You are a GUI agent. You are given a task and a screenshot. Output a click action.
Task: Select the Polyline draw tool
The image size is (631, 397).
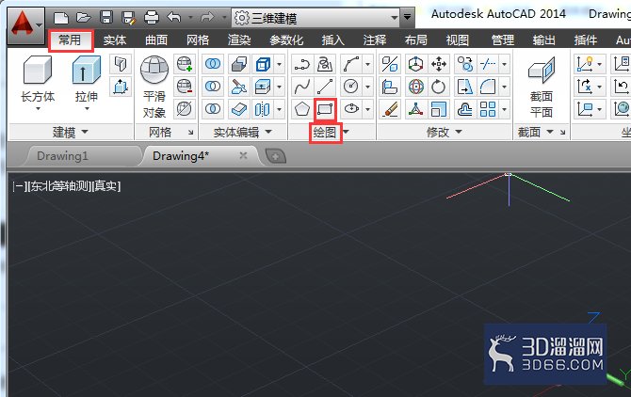tap(301, 64)
